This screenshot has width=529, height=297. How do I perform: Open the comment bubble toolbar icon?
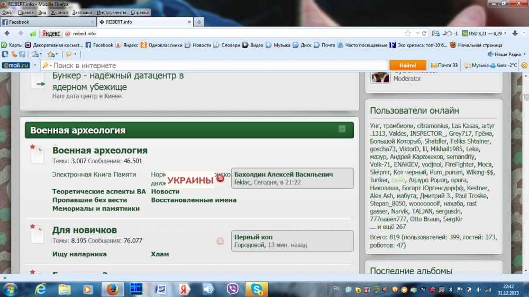pos(69,54)
